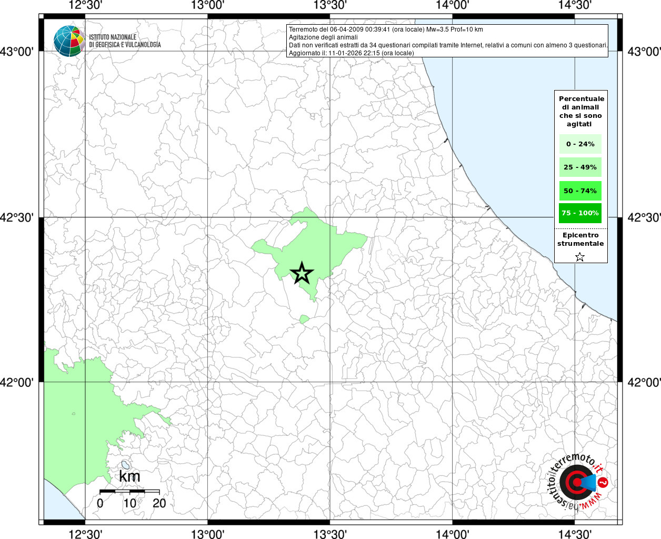Viewport: 661px width, 539px height.
Task: Click the bottom axis label 14°00'
Action: (x=453, y=534)
